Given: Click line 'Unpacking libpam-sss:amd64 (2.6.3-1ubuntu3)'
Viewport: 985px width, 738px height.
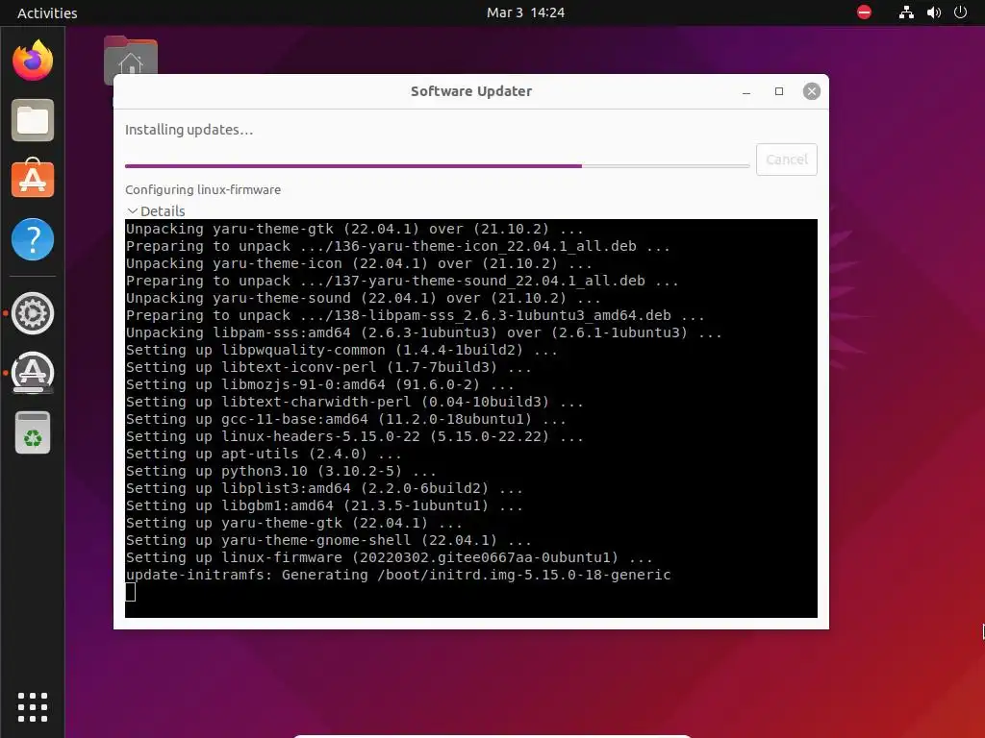Looking at the screenshot, I should click(x=424, y=332).
